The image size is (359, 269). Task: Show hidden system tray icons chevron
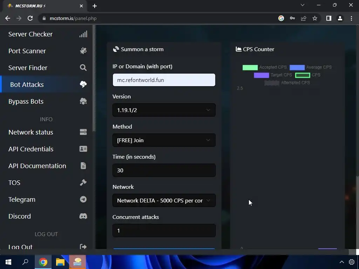point(341,262)
